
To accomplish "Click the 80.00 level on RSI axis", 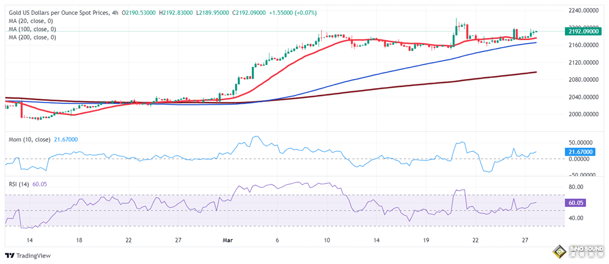I will point(576,187).
